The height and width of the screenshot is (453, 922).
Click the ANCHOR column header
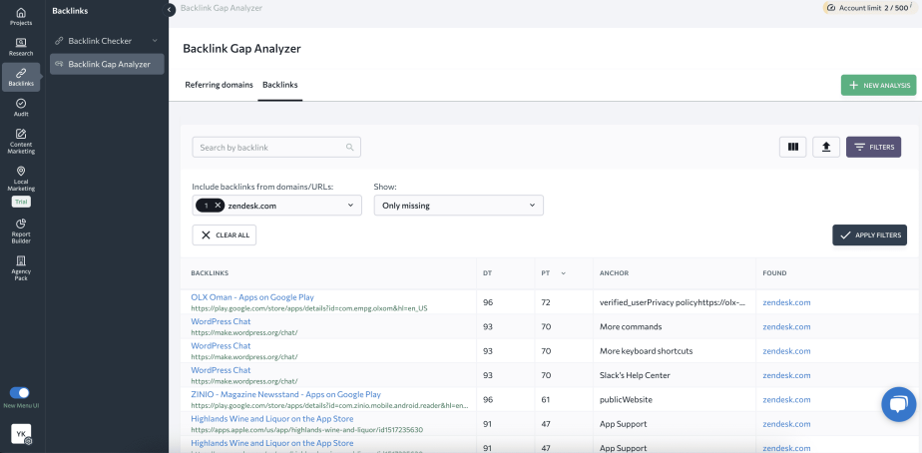click(614, 273)
